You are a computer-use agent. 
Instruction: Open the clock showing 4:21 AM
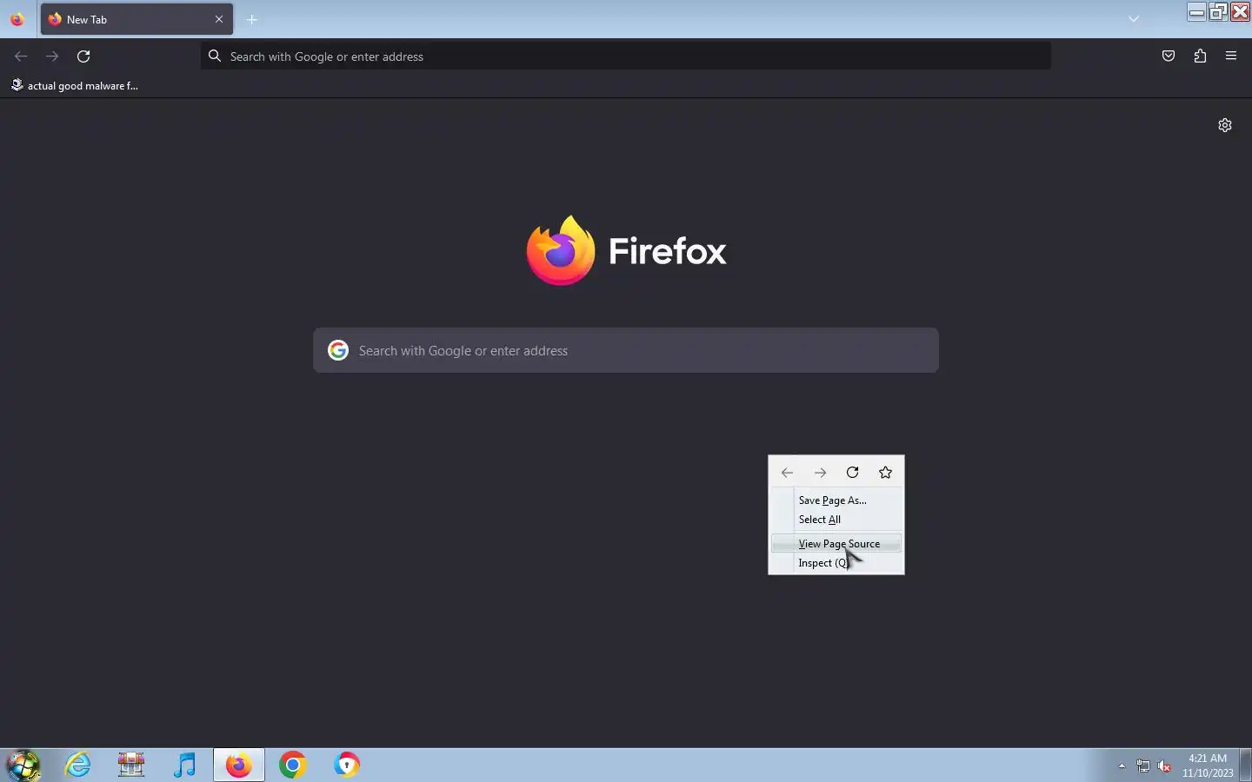click(x=1208, y=765)
